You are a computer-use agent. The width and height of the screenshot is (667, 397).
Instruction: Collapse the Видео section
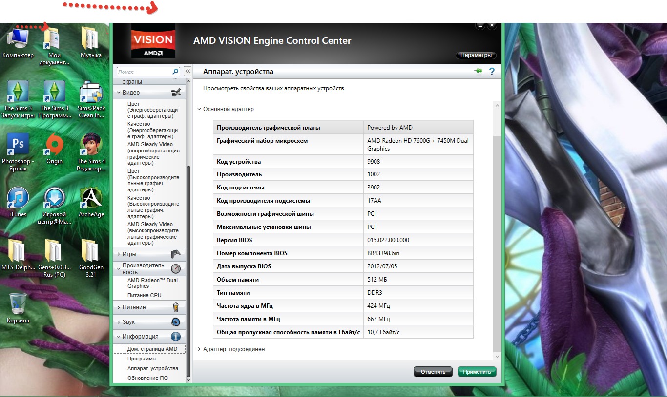click(119, 93)
